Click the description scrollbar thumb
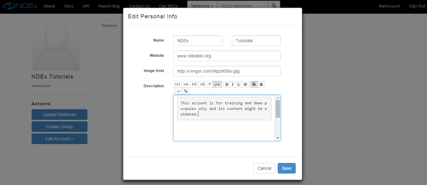427x185 pixels. (278, 109)
